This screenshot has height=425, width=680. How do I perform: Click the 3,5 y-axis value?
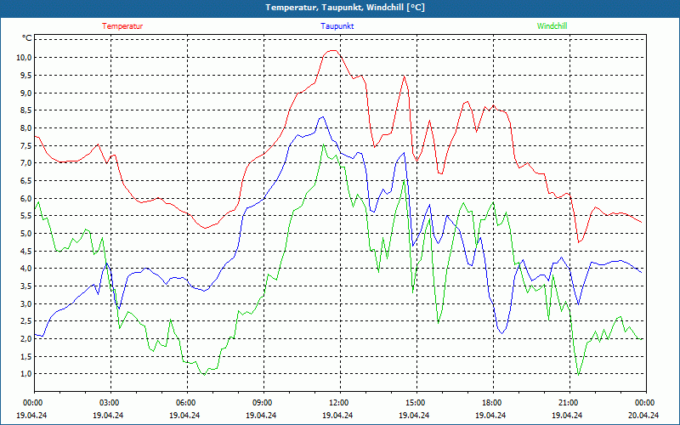[x=26, y=286]
